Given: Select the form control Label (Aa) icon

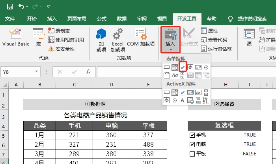Looking at the screenshot, I should (x=175, y=75).
